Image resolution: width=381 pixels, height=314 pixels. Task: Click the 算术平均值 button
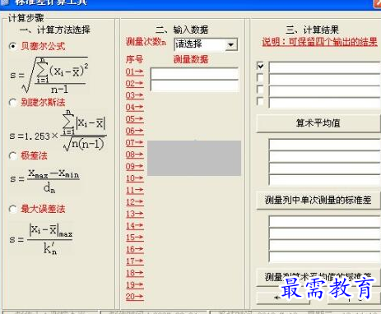click(x=318, y=123)
